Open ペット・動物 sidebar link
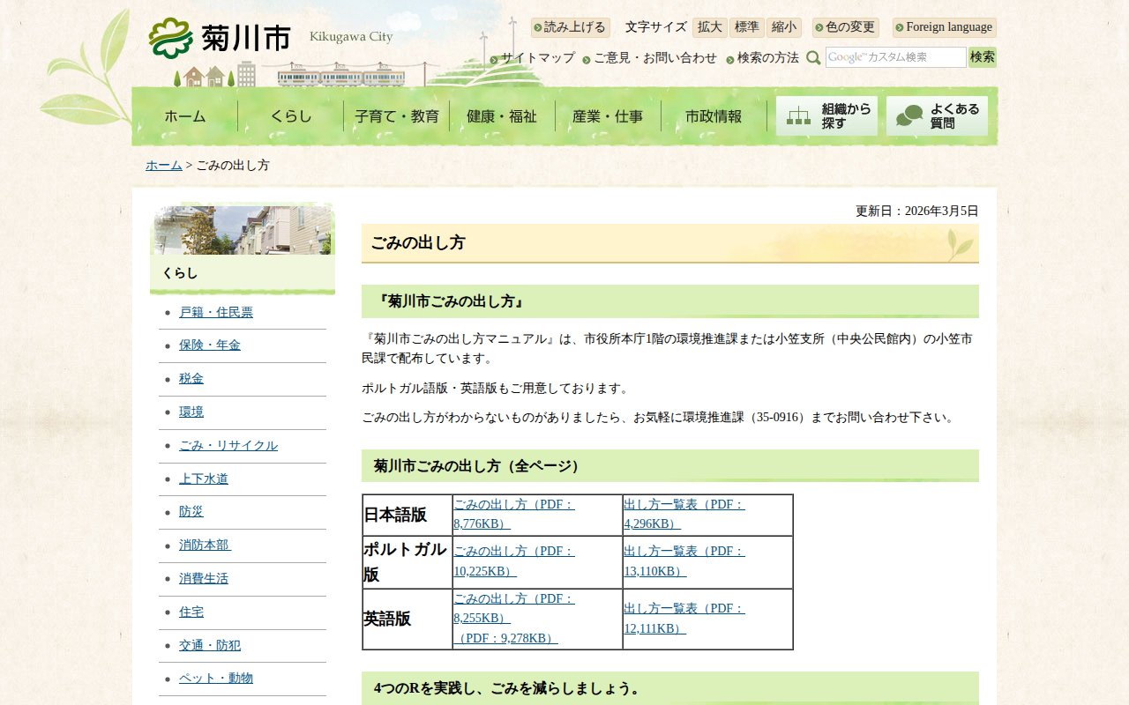Viewport: 1129px width, 705px height. [x=216, y=679]
